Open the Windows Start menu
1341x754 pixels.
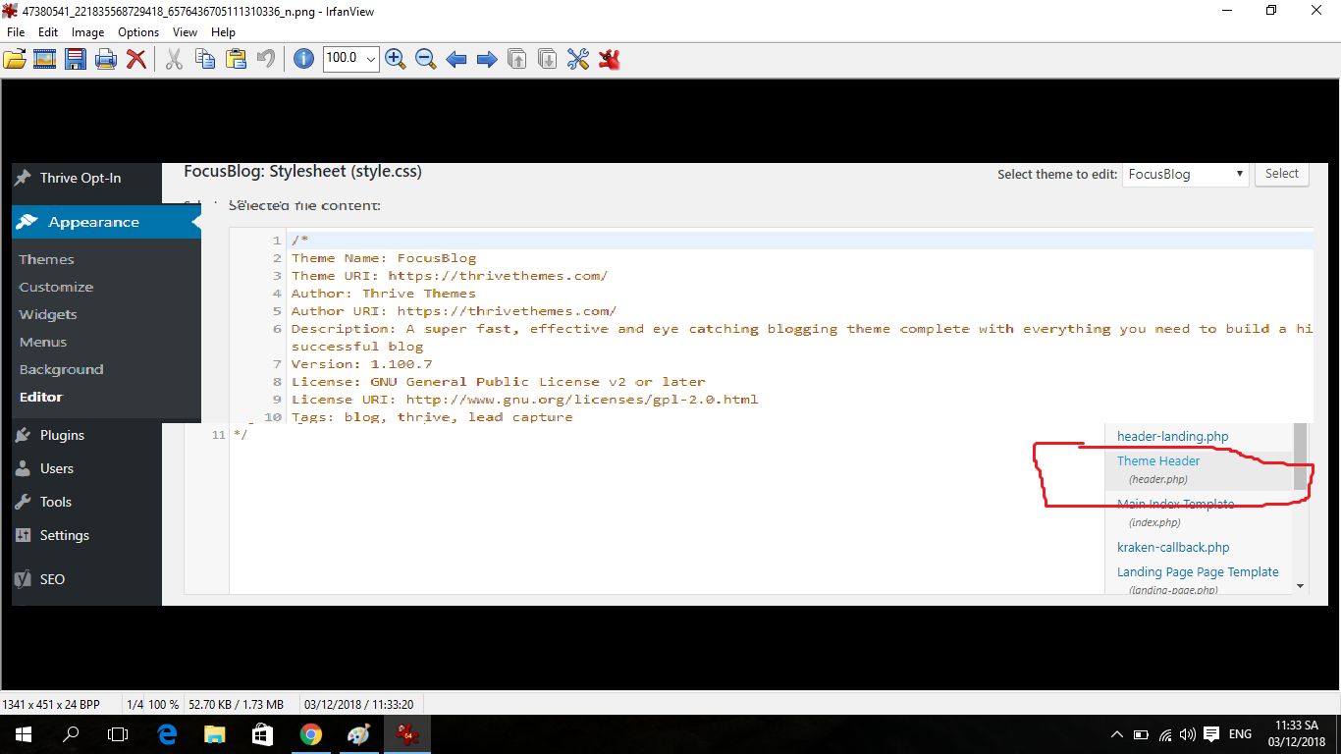[23, 734]
